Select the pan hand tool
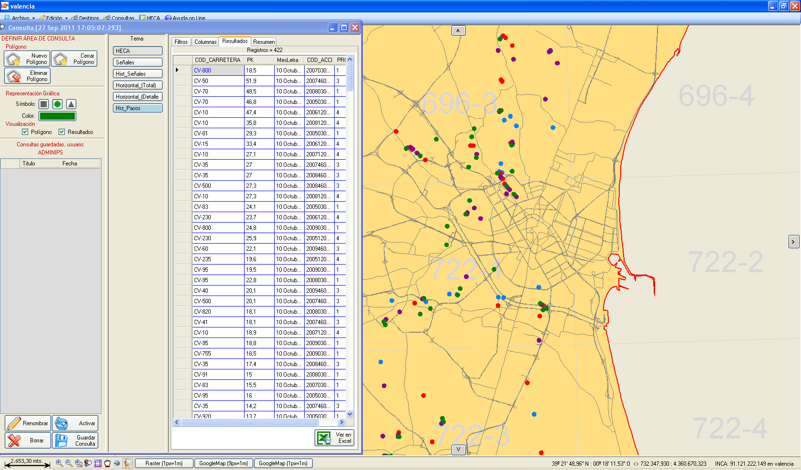The width and height of the screenshot is (801, 470). [x=107, y=463]
